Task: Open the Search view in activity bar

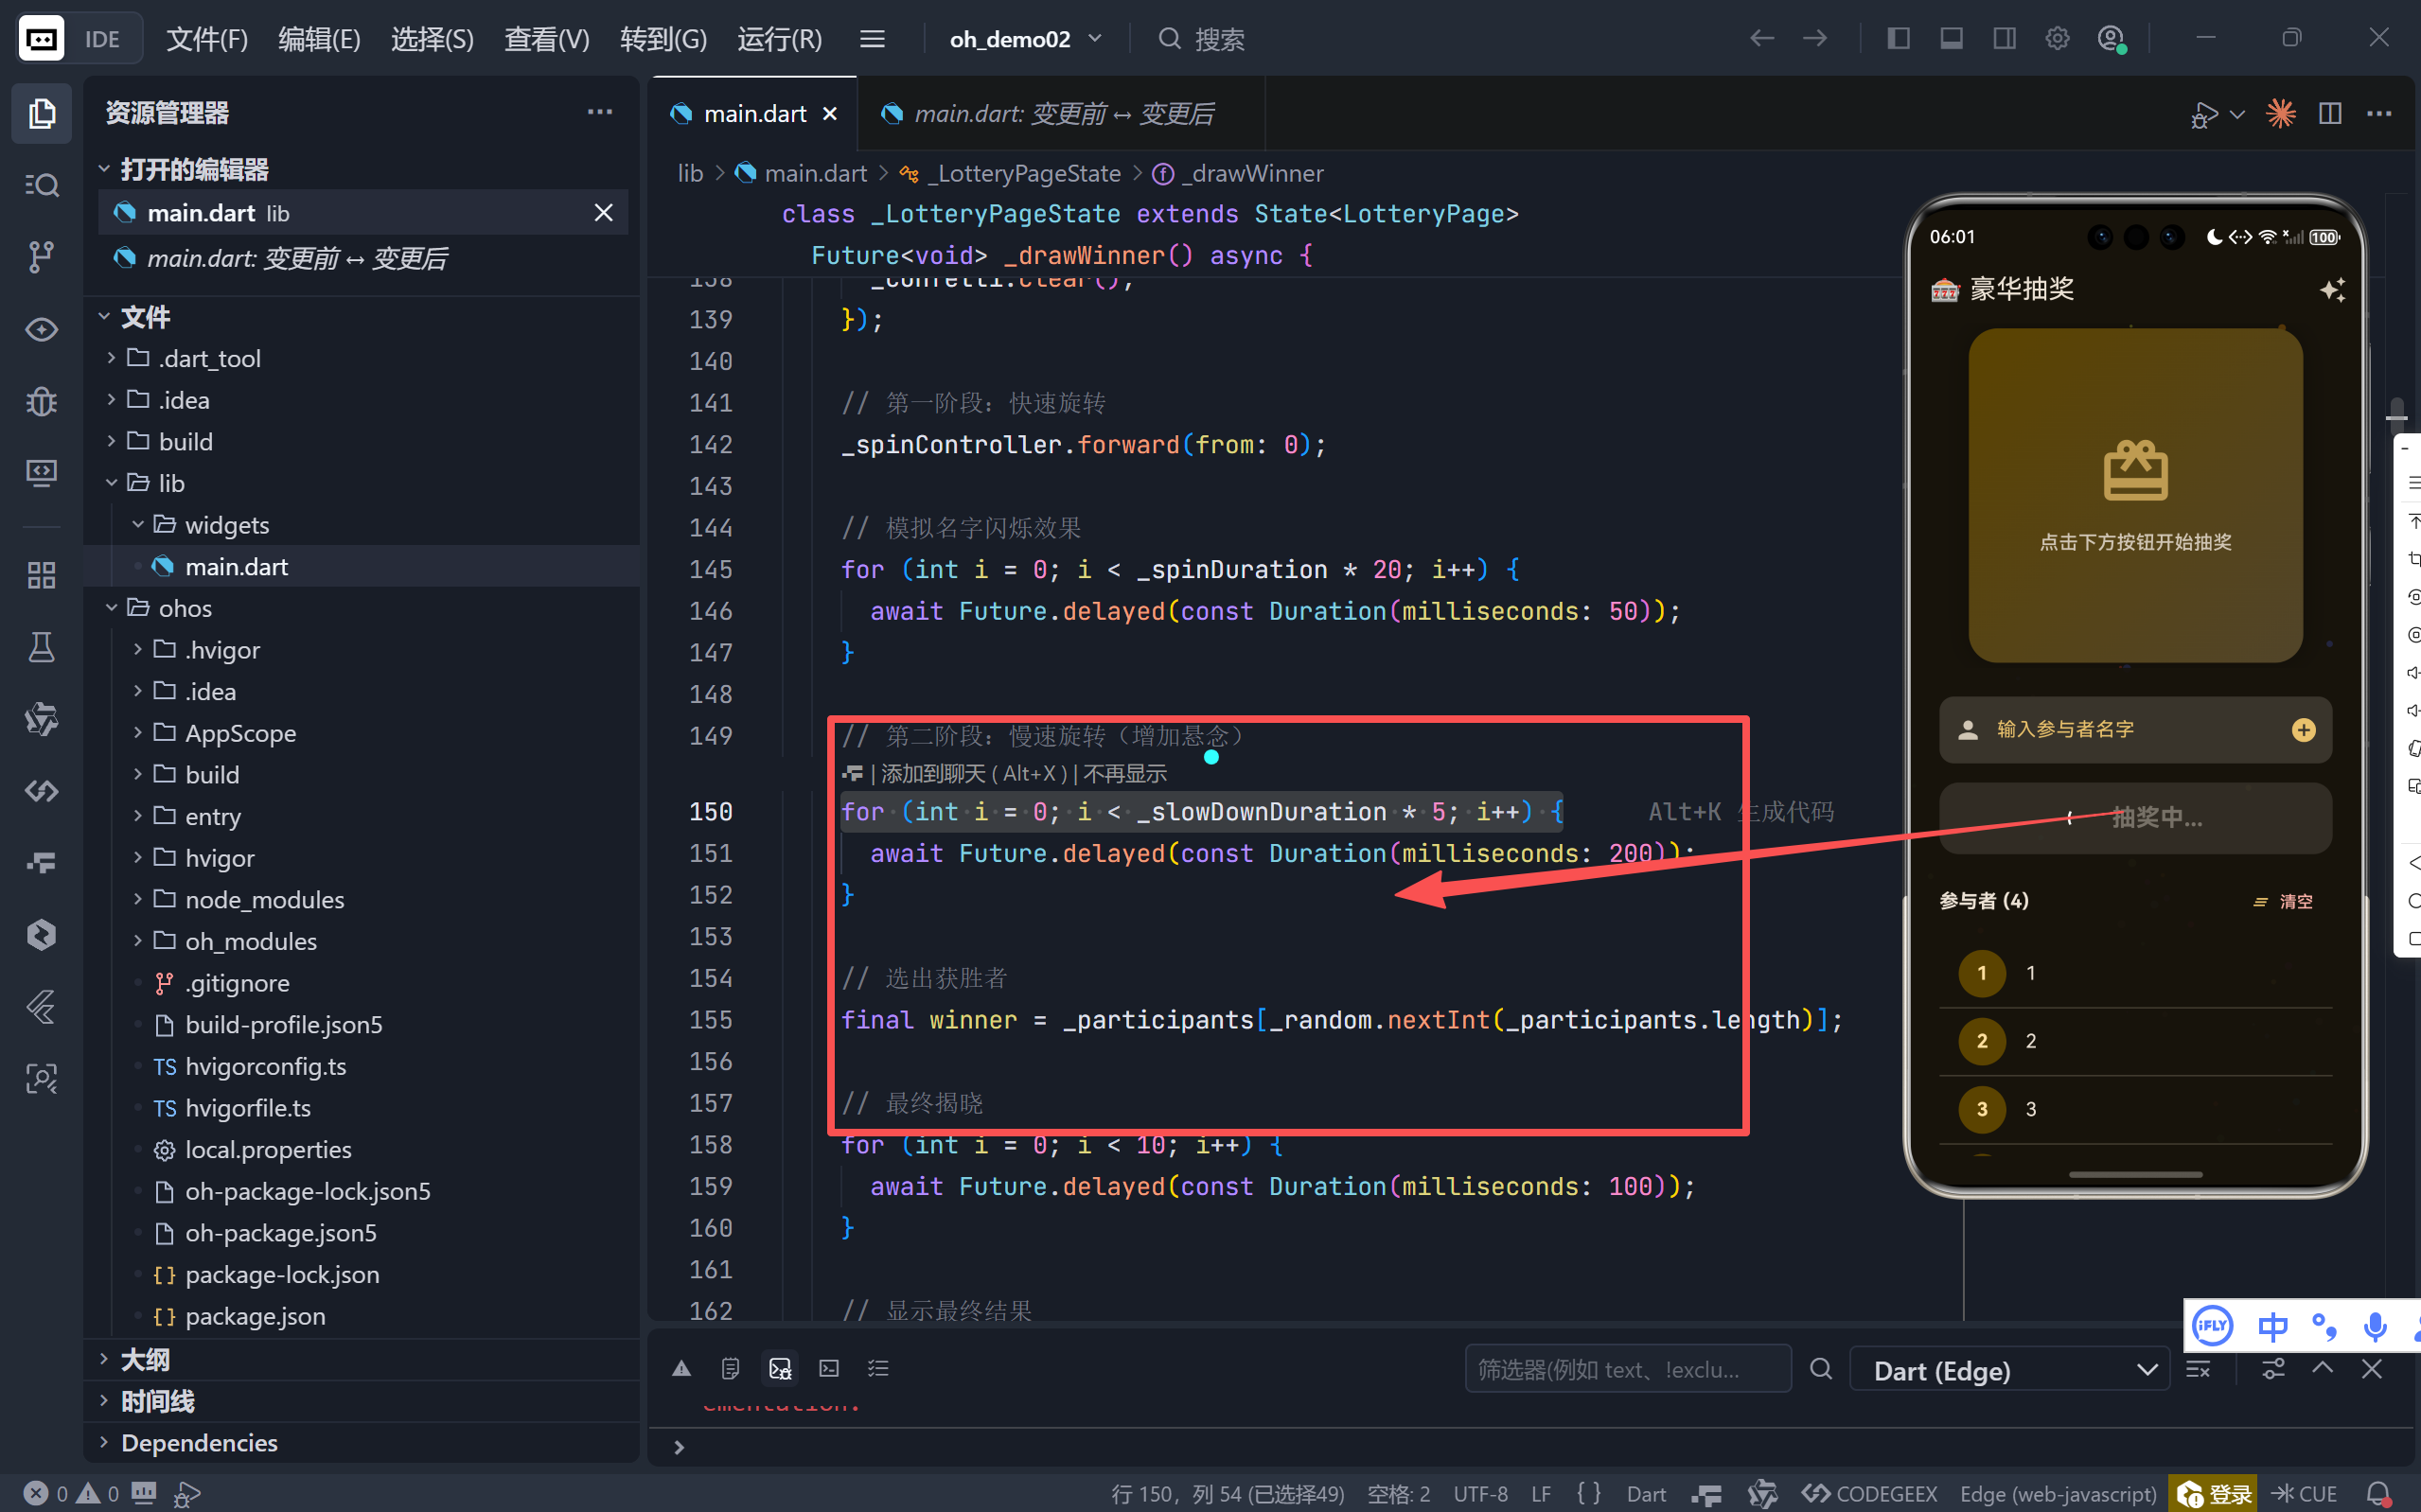Action: coord(41,185)
